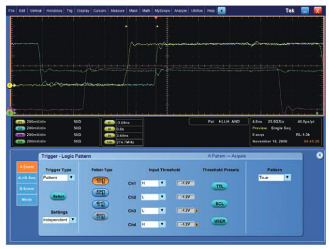
Task: Click the Ch3 threshold field showing -1.2V
Action: coord(185,211)
